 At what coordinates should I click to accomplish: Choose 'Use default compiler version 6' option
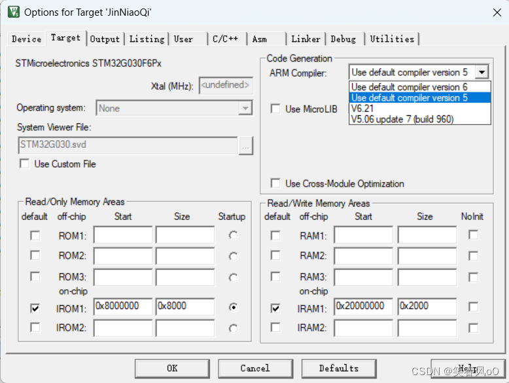[x=419, y=87]
